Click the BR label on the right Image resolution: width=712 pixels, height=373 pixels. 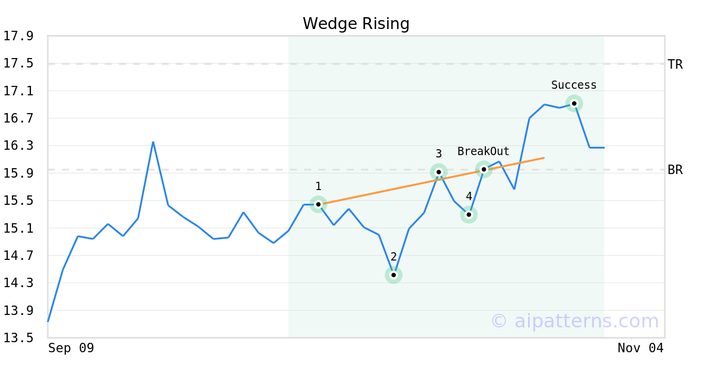pyautogui.click(x=675, y=171)
